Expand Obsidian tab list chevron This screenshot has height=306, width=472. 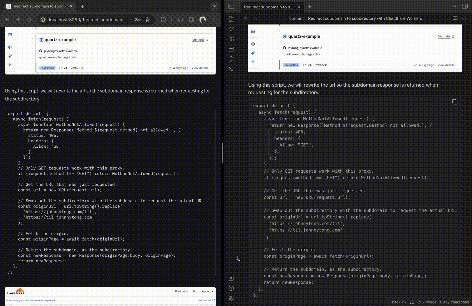pyautogui.click(x=455, y=6)
